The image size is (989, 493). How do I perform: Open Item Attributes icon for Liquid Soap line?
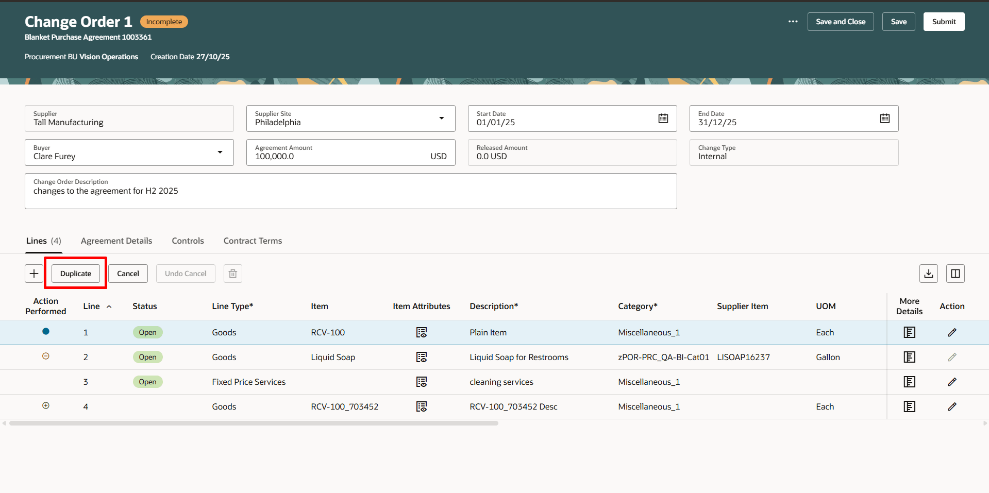tap(422, 357)
